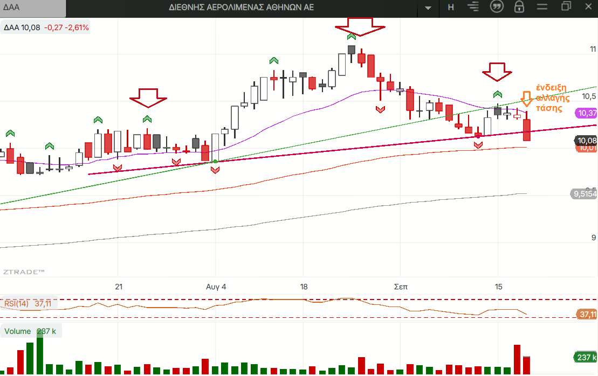Click the ΔΙΕΘΝΗΣ ΑΕΡΟΛΙΜΕΝΑΣ ΑΘΗΝΩΝ ΑΕ title
This screenshot has height=376, width=598.
(x=241, y=7)
